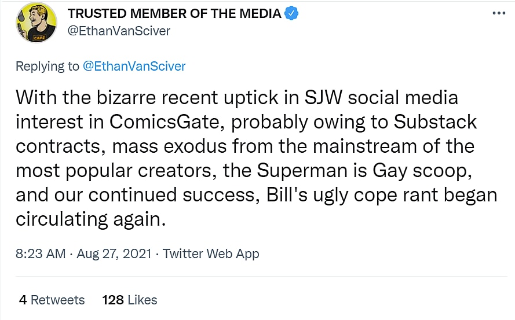Open the cartoon profile avatar
515x320 pixels.
click(x=35, y=22)
